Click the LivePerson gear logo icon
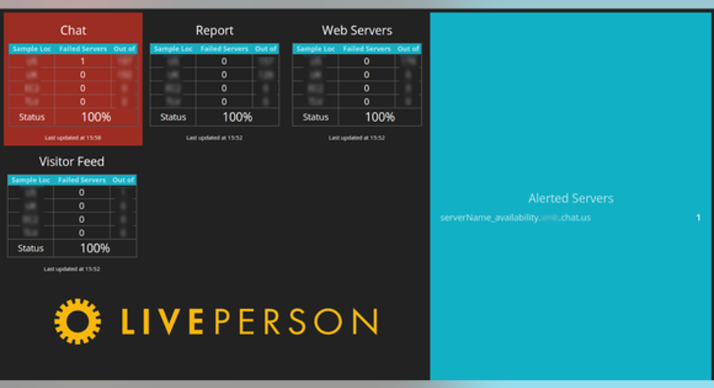Image resolution: width=714 pixels, height=388 pixels. tap(78, 321)
